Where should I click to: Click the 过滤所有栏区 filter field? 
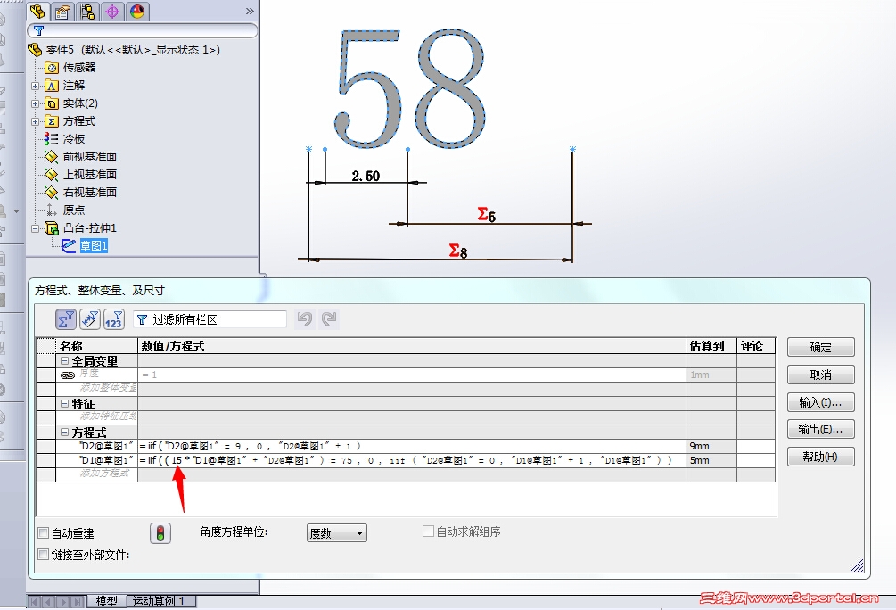(x=210, y=319)
